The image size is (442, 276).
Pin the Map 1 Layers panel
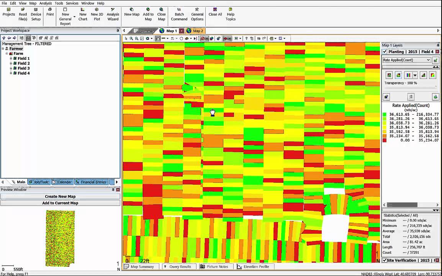(x=438, y=45)
